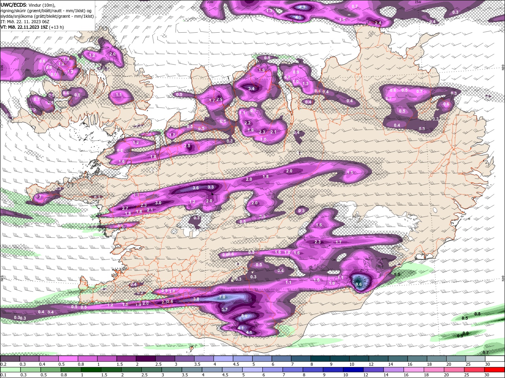Select the grey-purple 0.2 swatch, upper scale
The image size is (505, 378).
point(10,359)
